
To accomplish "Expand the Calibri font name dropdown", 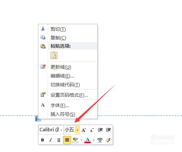I will coord(62,130).
